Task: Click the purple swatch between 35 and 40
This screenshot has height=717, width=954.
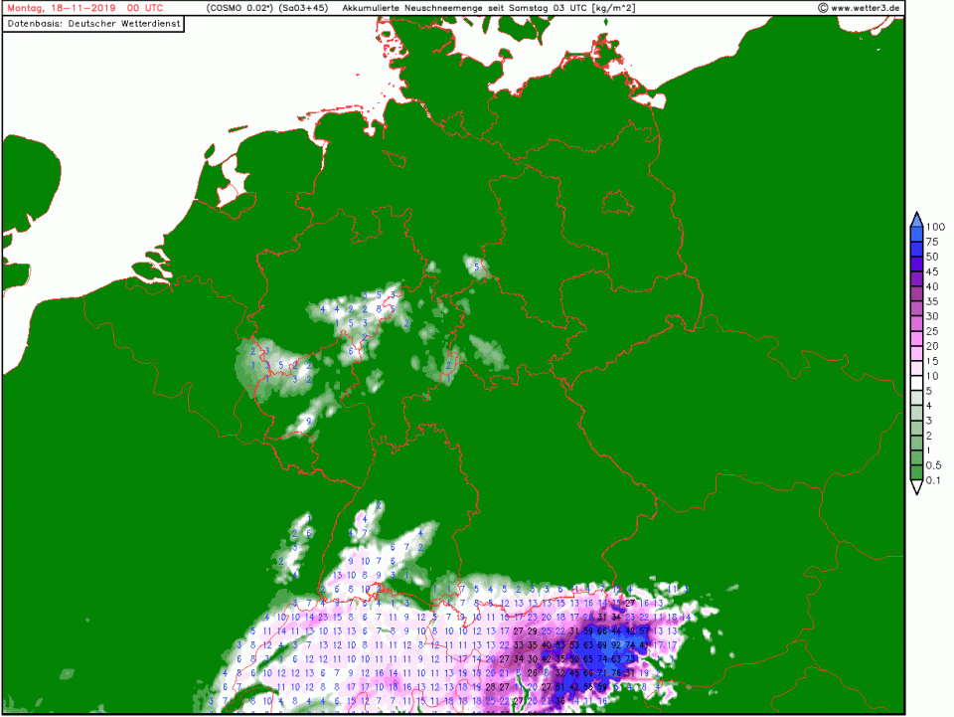Action: 917,293
